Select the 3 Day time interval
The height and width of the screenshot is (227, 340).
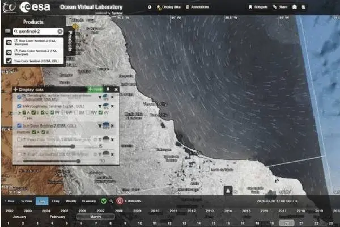(56, 200)
